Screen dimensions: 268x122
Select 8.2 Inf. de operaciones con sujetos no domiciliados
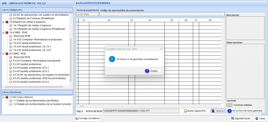[41, 15]
